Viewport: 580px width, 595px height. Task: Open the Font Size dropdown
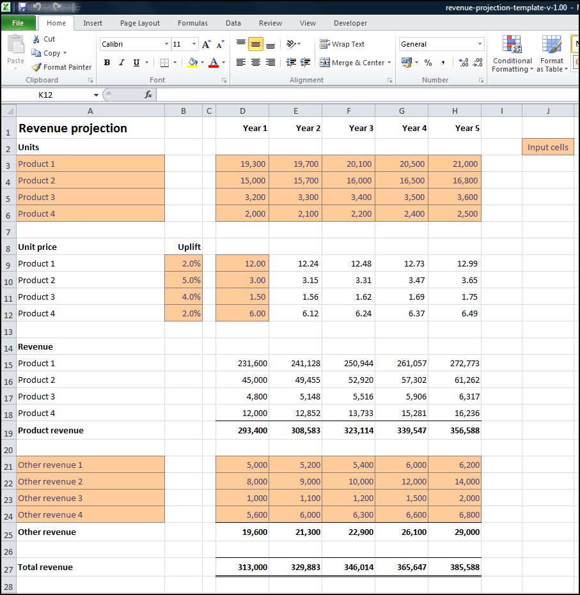pyautogui.click(x=193, y=44)
